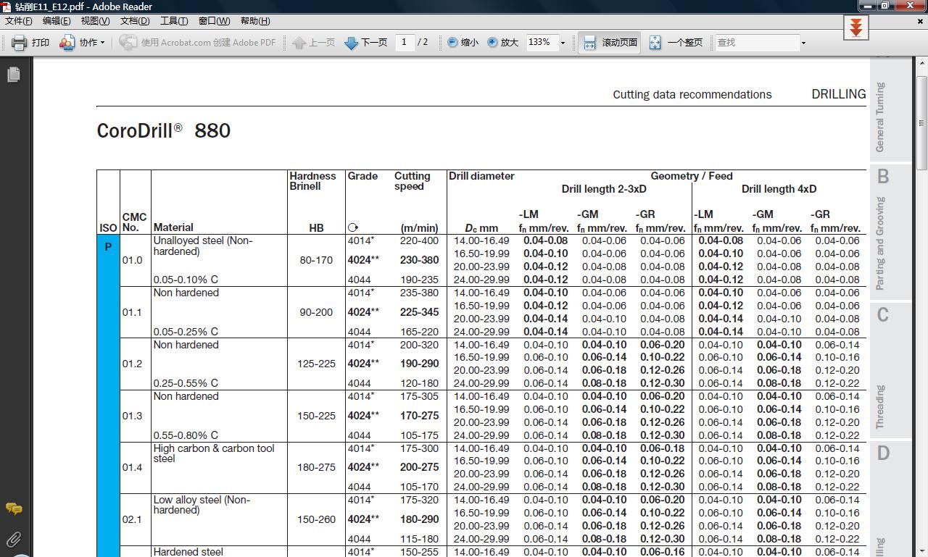Click the Adobe Reader title bar icon

pyautogui.click(x=7, y=7)
